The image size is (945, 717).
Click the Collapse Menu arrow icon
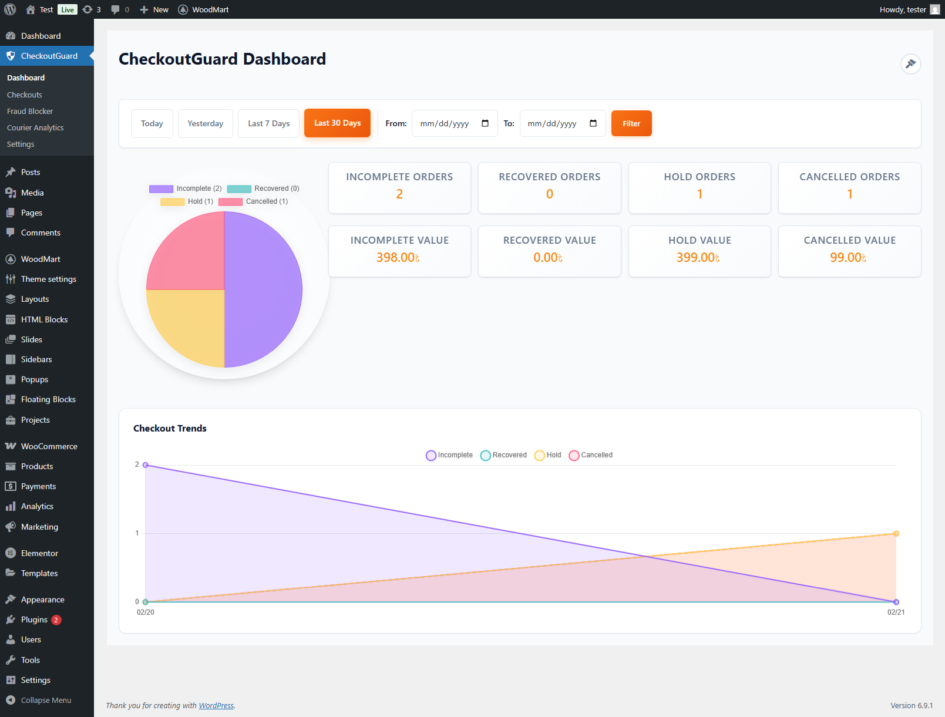(x=11, y=700)
